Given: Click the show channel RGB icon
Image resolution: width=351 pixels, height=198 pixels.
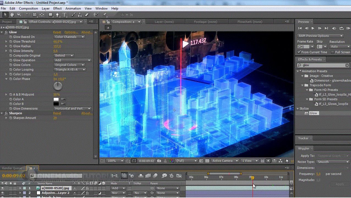Looking at the screenshot, I should pyautogui.click(x=172, y=161).
